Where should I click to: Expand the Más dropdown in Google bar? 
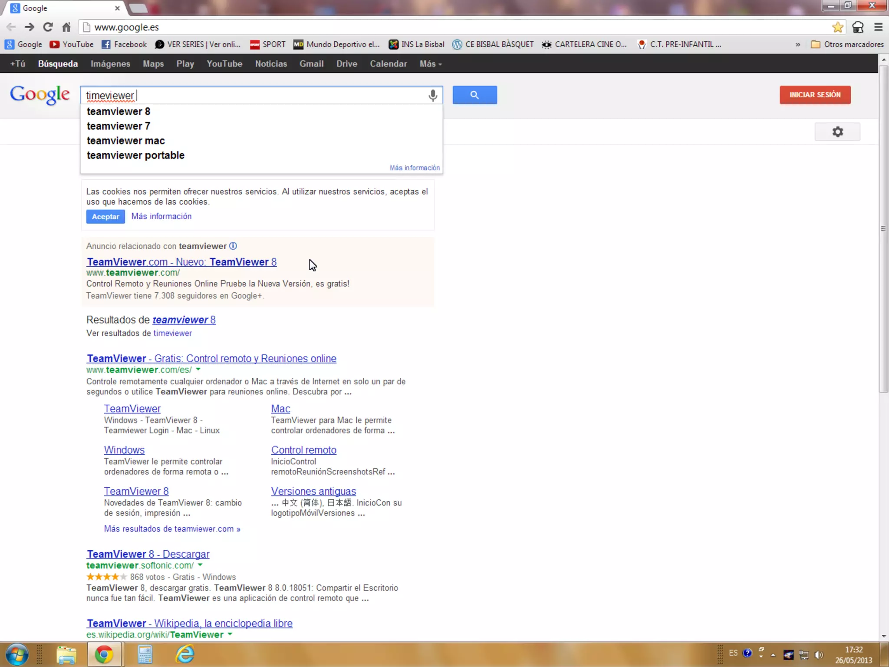430,64
